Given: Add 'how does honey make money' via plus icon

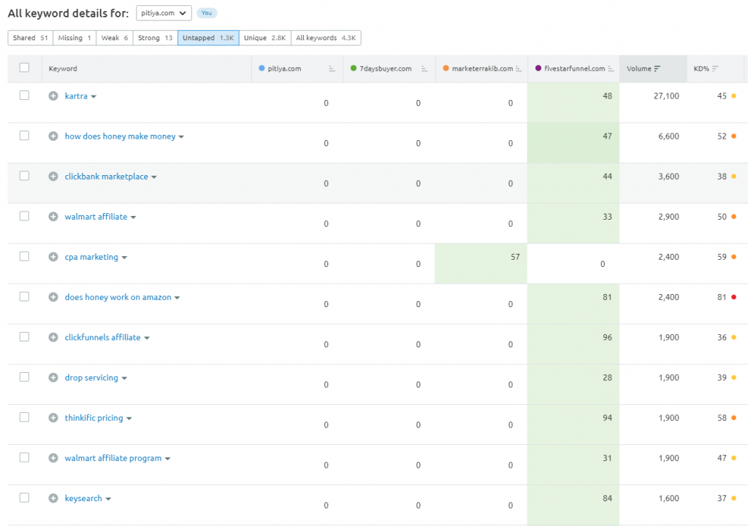Looking at the screenshot, I should click(x=53, y=136).
